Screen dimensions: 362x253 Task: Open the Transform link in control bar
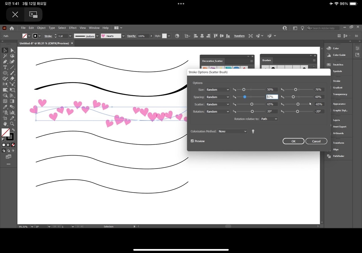coord(239,36)
